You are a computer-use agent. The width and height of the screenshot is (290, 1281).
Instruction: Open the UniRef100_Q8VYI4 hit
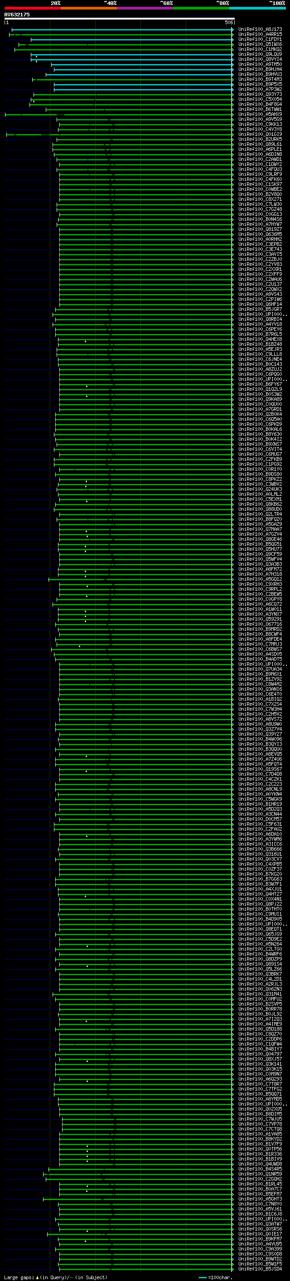260,59
